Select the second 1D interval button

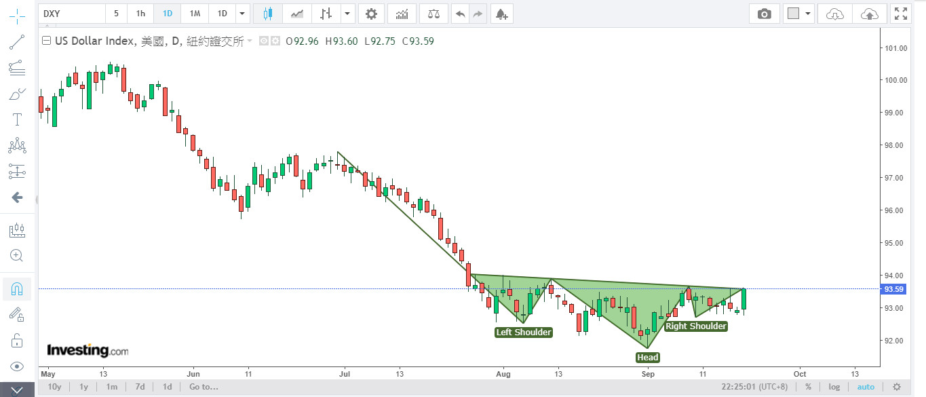(222, 14)
